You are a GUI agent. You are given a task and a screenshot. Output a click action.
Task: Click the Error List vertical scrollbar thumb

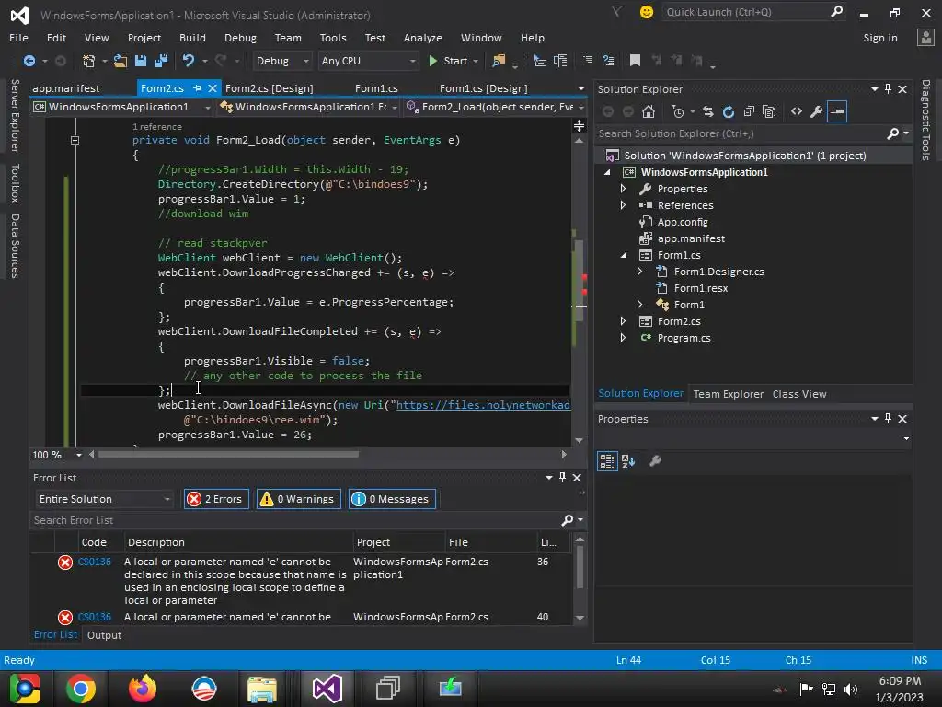(580, 566)
